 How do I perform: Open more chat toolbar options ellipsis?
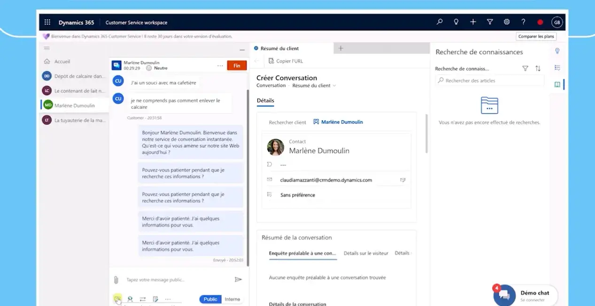(168, 299)
